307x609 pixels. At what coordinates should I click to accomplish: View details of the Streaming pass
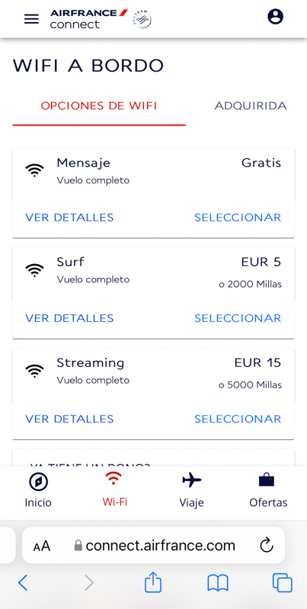coord(69,419)
